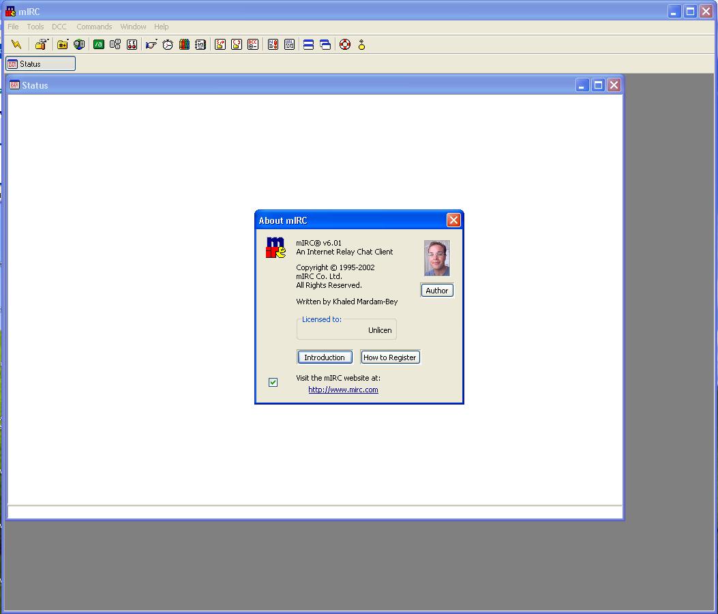Open the http://www.mirc.com link
The height and width of the screenshot is (614, 718).
[x=343, y=390]
